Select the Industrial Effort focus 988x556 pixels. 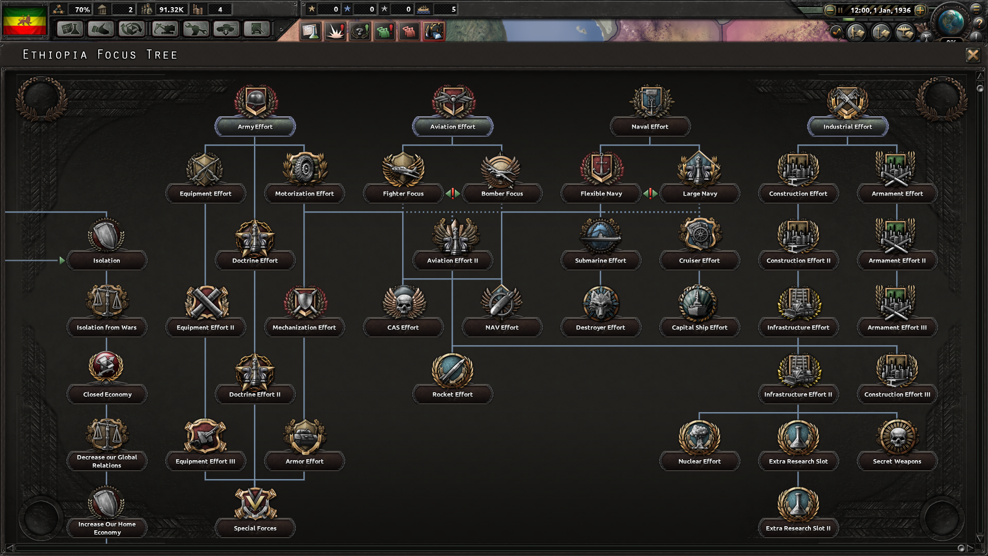click(x=848, y=126)
